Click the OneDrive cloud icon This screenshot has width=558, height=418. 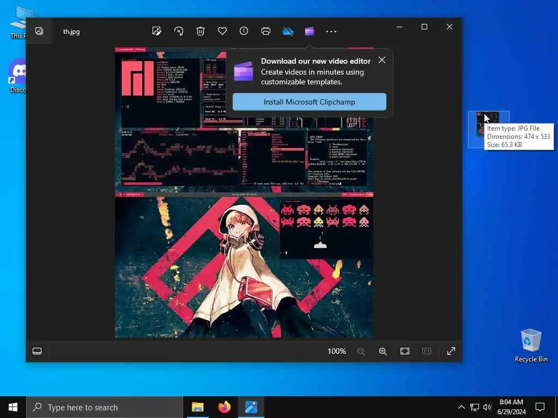tap(288, 32)
